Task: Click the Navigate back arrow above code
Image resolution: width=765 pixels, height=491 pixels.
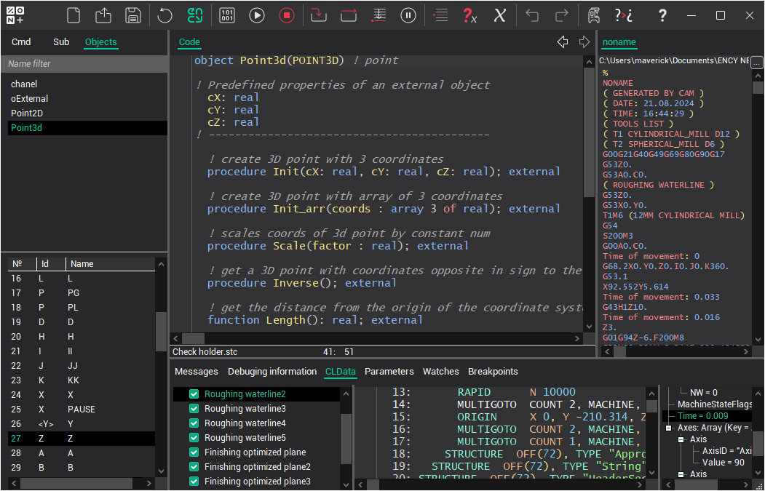Action: point(563,42)
